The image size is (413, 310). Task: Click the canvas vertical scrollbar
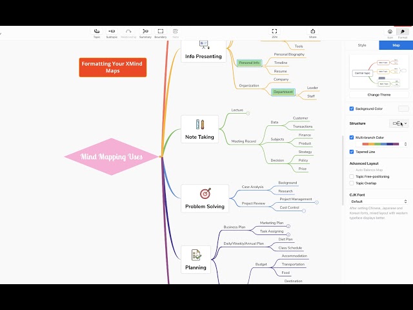[343, 170]
